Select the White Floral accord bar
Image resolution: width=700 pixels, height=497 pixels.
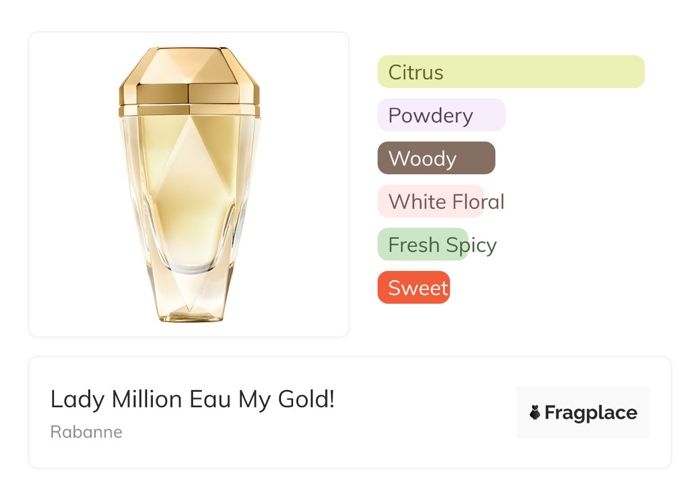pyautogui.click(x=431, y=201)
